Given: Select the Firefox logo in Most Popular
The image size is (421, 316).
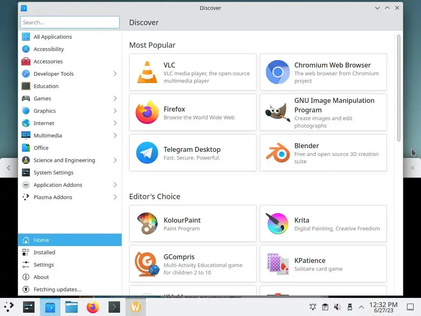Looking at the screenshot, I should pyautogui.click(x=147, y=112).
